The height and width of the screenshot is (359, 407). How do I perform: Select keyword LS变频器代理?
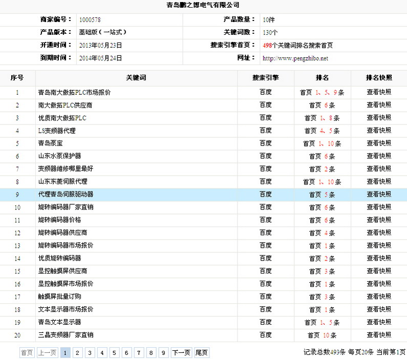(57, 131)
